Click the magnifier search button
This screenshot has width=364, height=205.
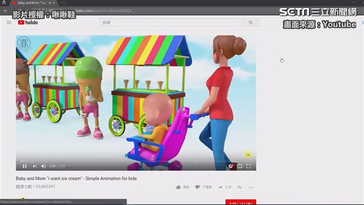(x=250, y=22)
